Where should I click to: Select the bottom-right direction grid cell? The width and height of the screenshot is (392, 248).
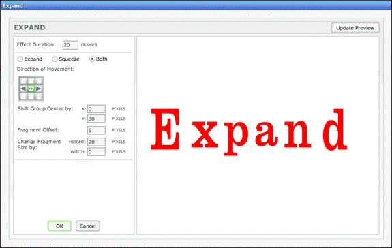(x=38, y=96)
